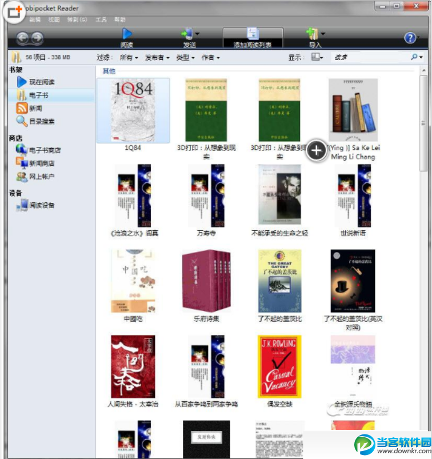Click the 从百家争鸣到两家争鸣 cover
Image resolution: width=432 pixels, height=459 pixels.
206,366
